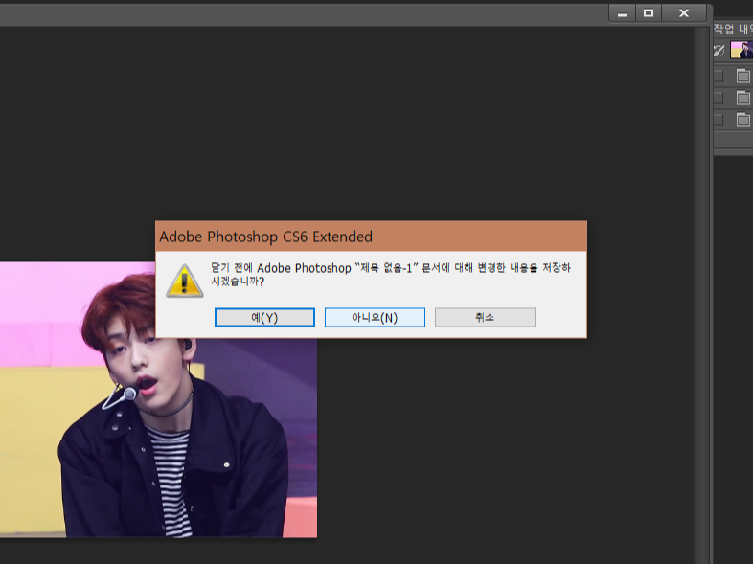
Task: Click 아니오(N) to discard changes
Action: pos(375,317)
